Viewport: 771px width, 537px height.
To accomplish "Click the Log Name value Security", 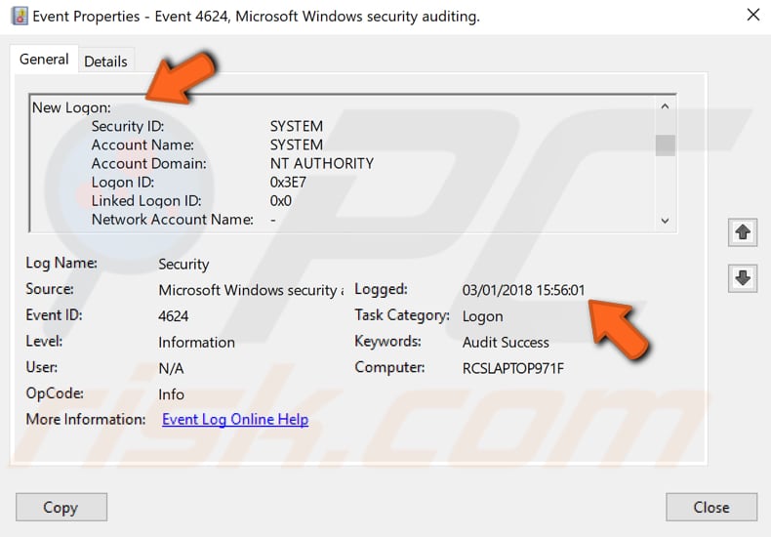I will coord(183,265).
